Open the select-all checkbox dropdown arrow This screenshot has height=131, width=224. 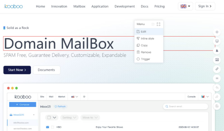(54, 117)
